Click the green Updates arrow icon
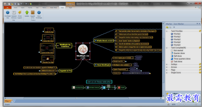 [27, 12]
